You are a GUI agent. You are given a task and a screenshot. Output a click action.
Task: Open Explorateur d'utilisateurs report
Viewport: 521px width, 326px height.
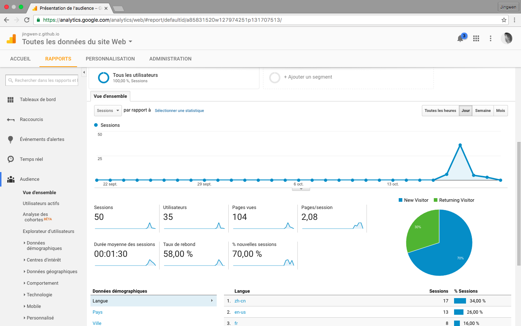pos(48,231)
